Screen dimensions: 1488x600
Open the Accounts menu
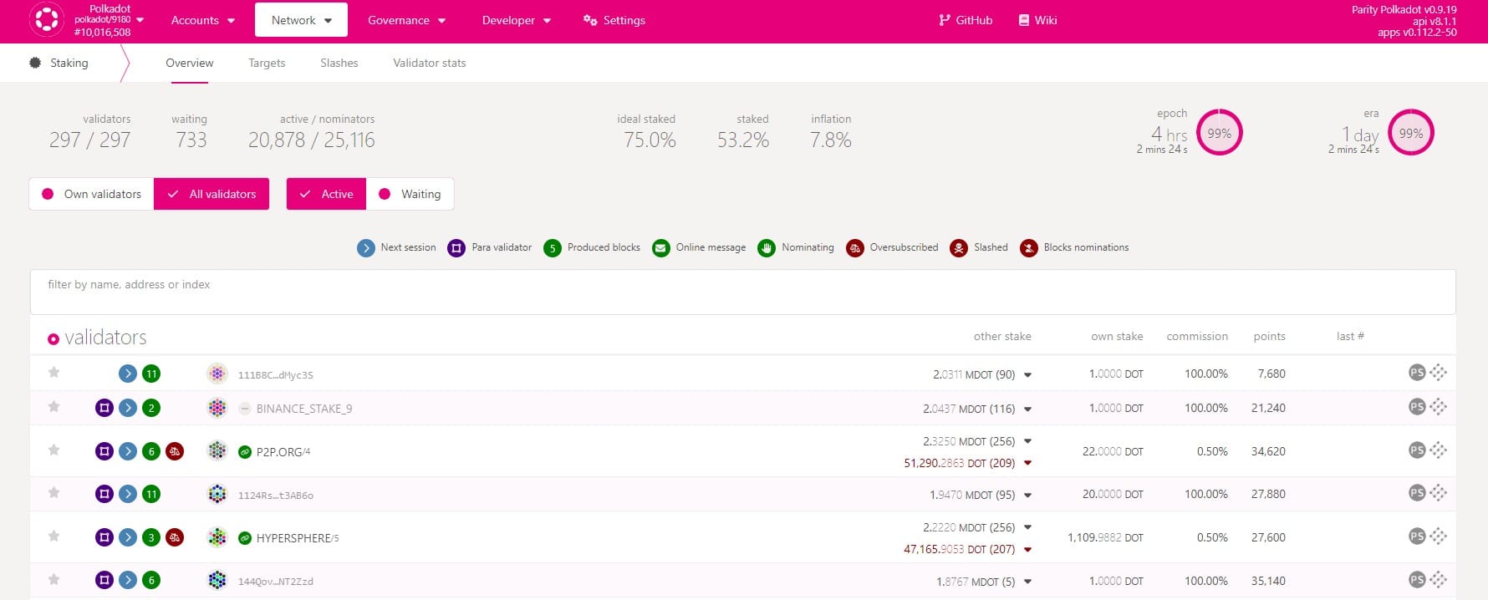point(202,20)
